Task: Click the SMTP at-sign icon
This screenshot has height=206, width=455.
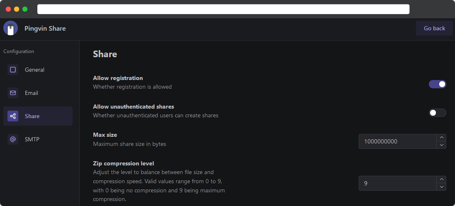Action: click(x=13, y=139)
